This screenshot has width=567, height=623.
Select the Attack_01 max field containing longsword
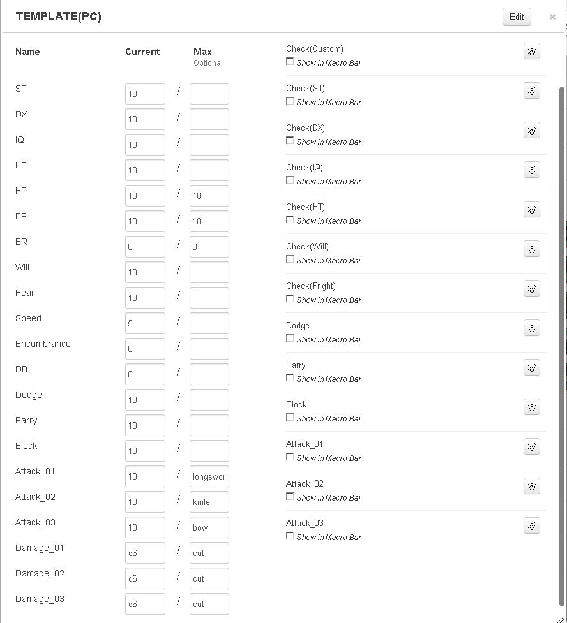(x=209, y=476)
